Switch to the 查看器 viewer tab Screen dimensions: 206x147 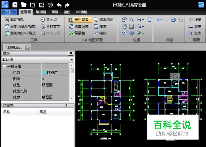pyautogui.click(x=26, y=12)
